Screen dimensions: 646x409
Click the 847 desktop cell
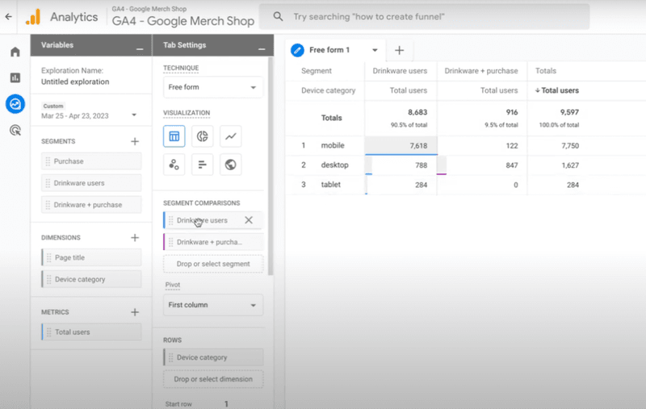pyautogui.click(x=512, y=165)
